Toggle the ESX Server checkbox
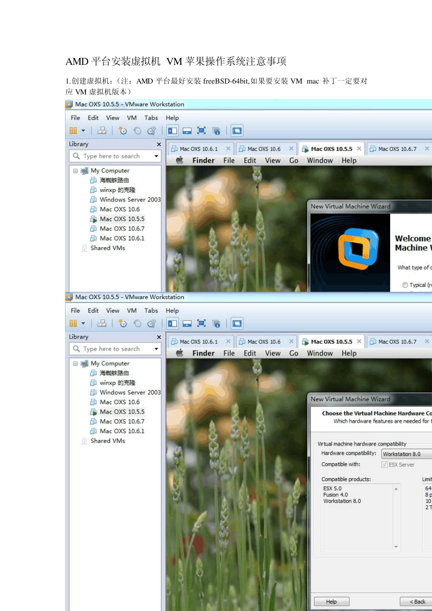This screenshot has width=432, height=611. tap(384, 465)
